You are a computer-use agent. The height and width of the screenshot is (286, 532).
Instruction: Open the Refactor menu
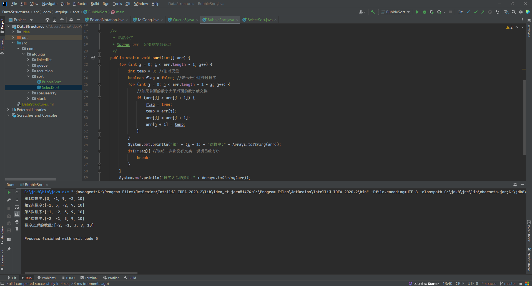click(x=80, y=4)
